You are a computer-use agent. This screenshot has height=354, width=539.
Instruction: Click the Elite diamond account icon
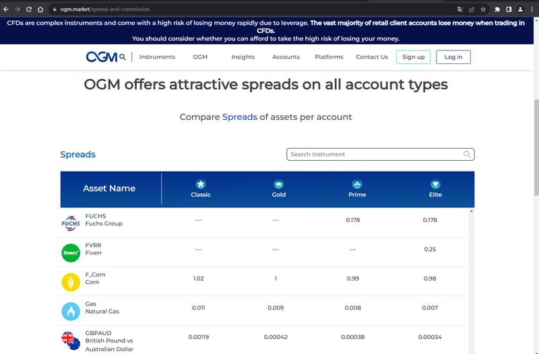point(435,184)
